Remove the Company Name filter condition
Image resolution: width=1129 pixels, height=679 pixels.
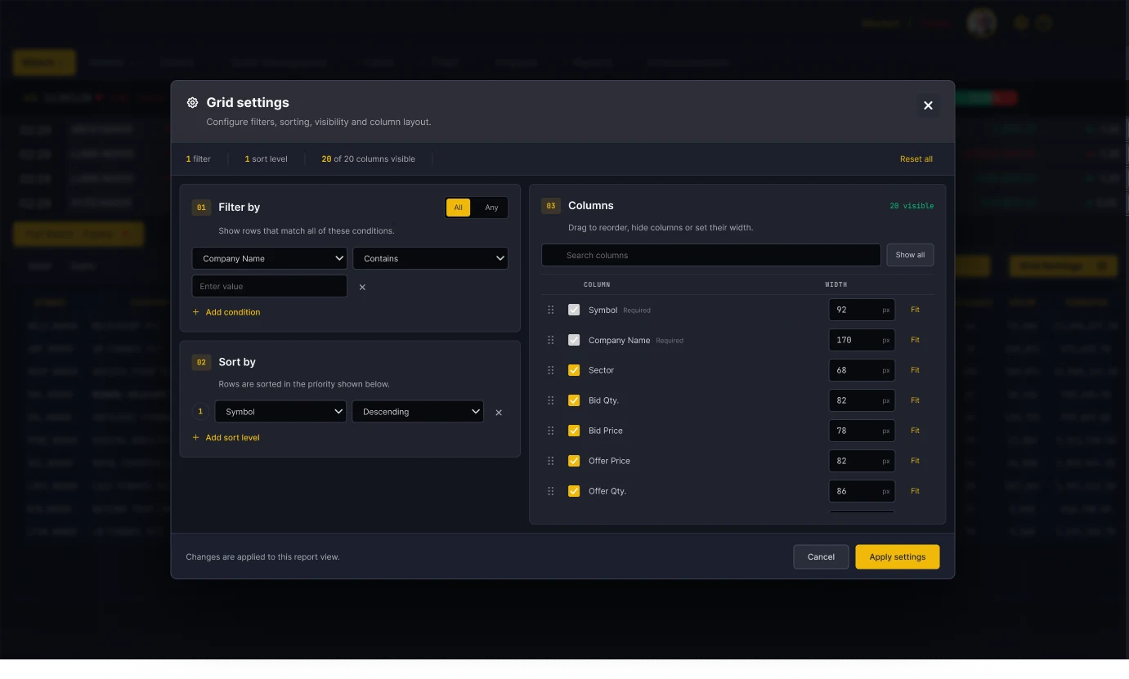(x=362, y=287)
